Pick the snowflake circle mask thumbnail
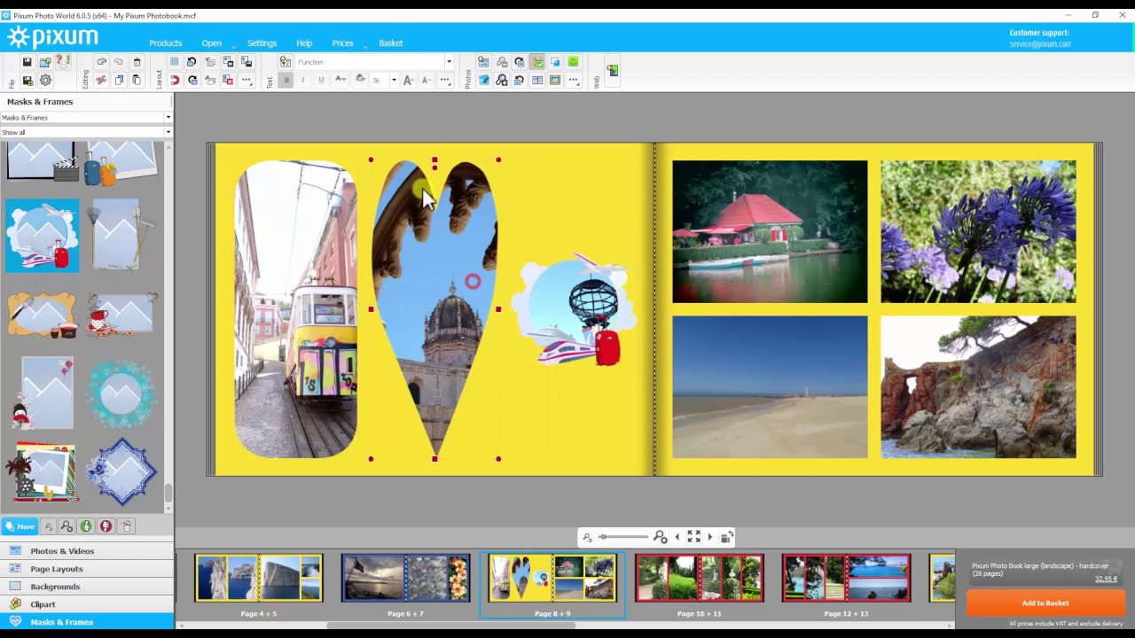This screenshot has width=1135, height=638. tap(121, 393)
